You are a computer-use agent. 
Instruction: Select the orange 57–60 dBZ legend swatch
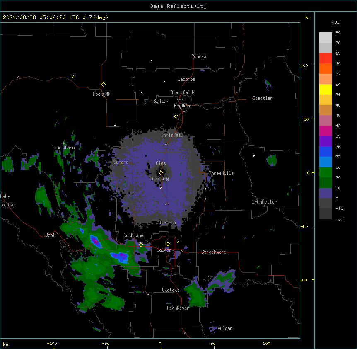point(326,68)
